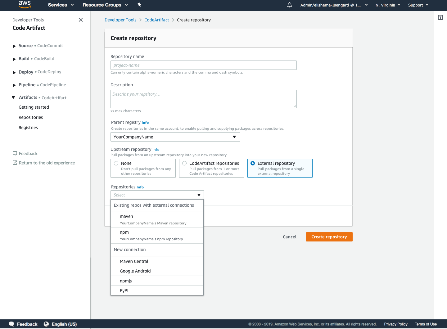Click the Upstream repository Info link
The image size is (447, 329).
156,150
